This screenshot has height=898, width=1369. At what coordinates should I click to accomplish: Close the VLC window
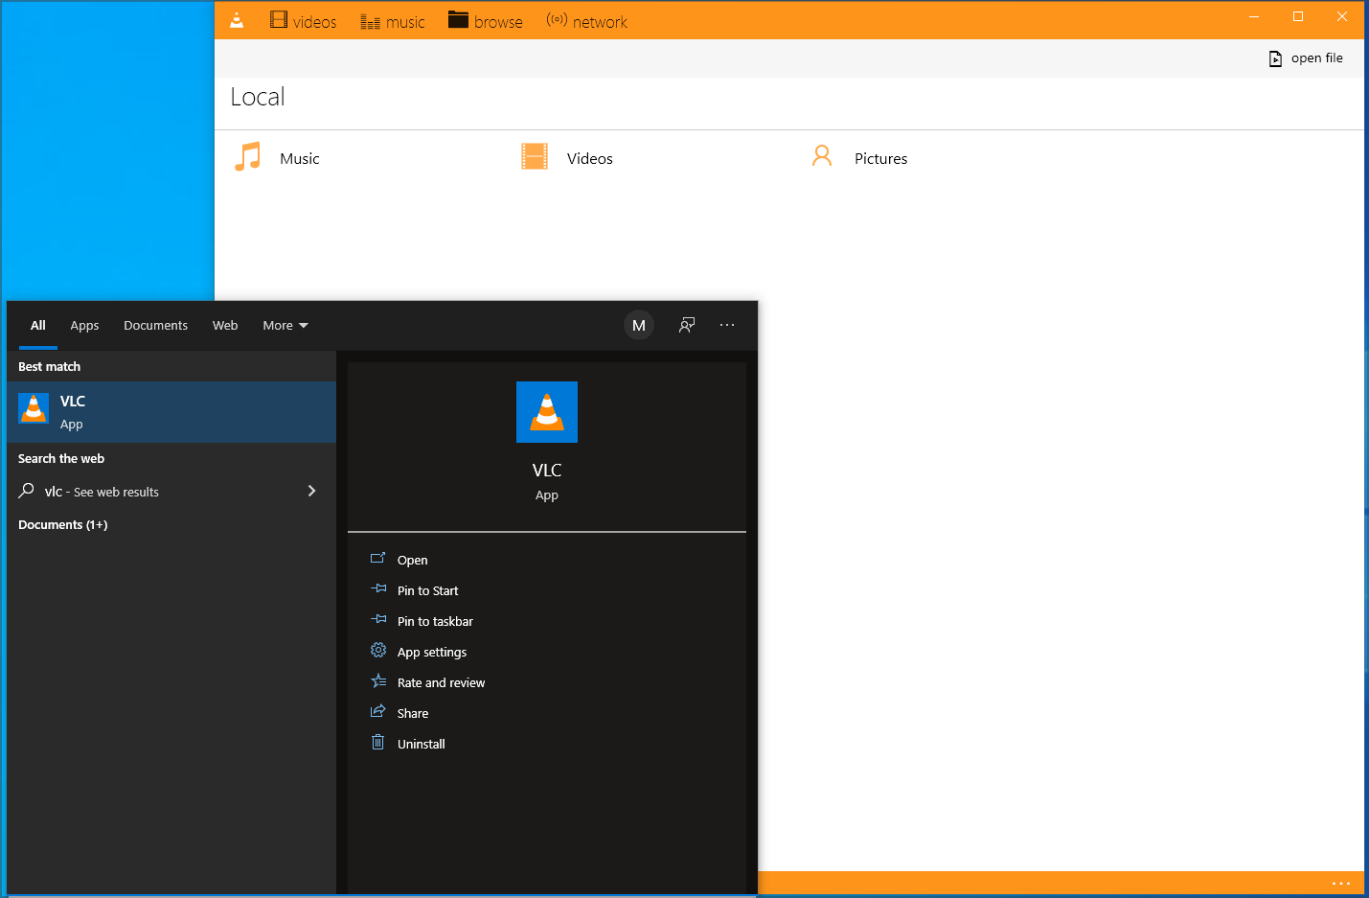click(1342, 16)
